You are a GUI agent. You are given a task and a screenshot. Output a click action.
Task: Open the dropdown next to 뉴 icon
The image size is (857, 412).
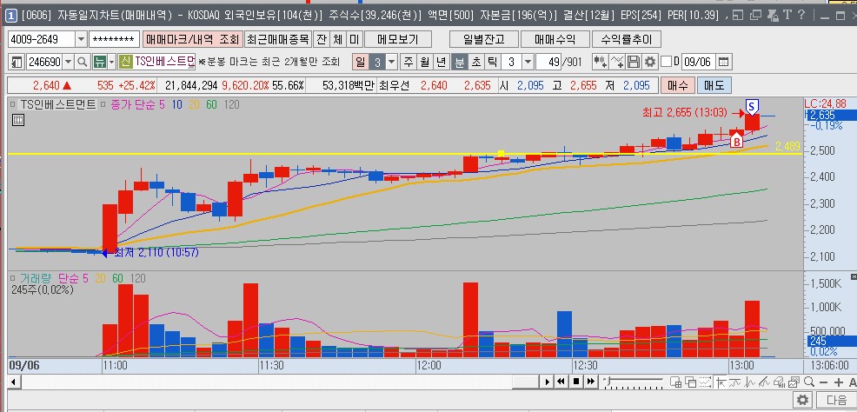click(x=112, y=62)
